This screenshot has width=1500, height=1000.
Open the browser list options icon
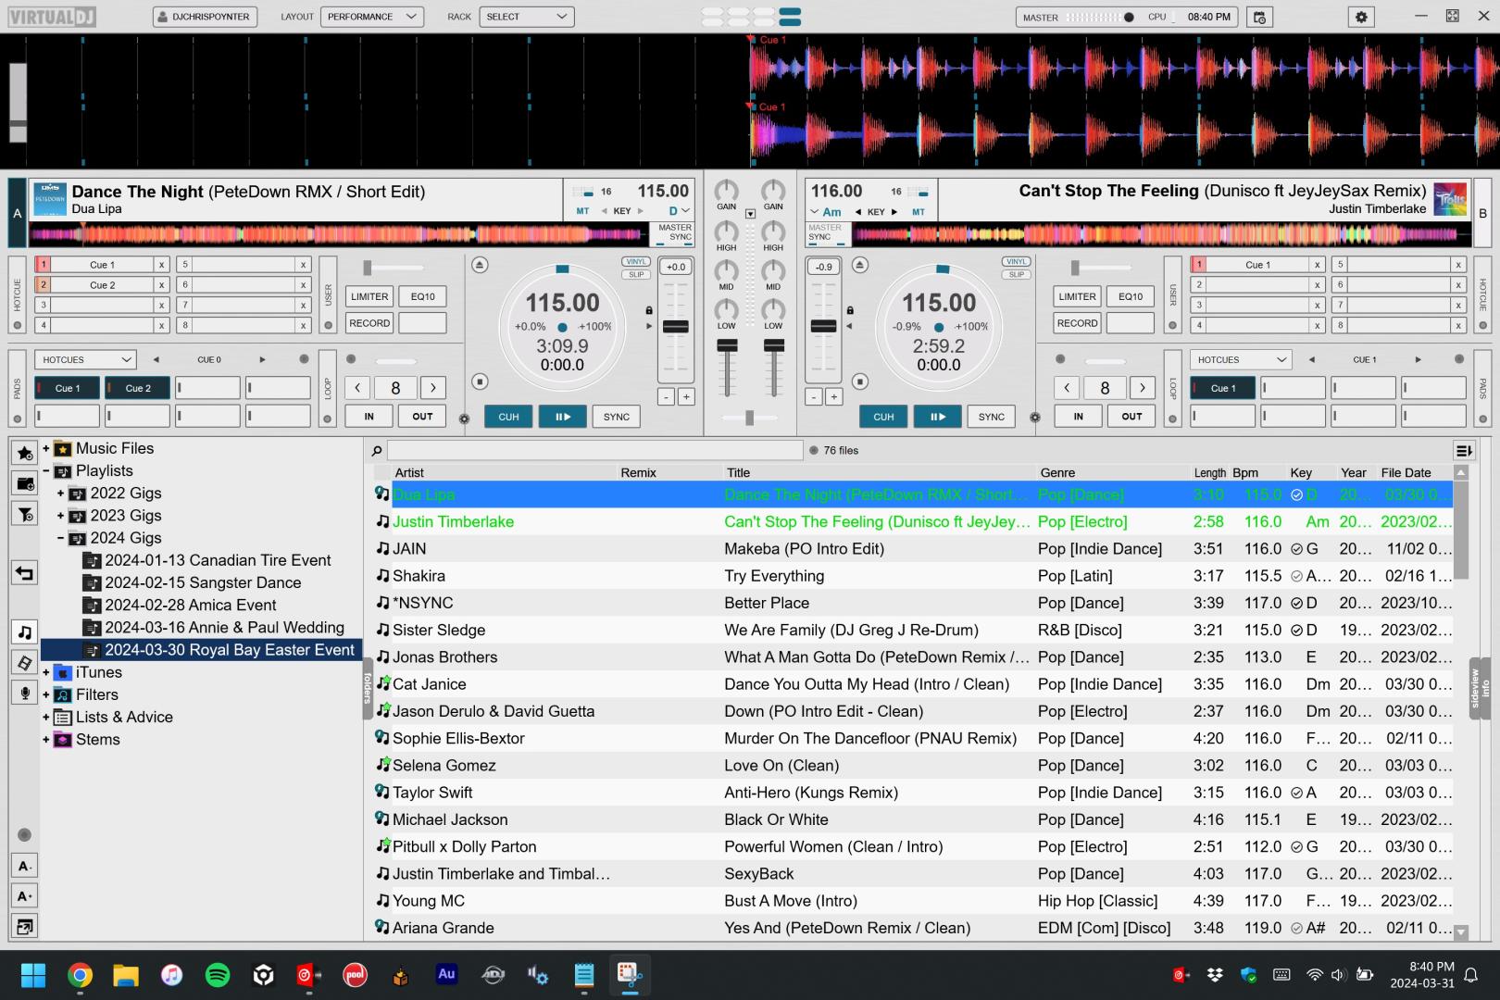point(1464,451)
